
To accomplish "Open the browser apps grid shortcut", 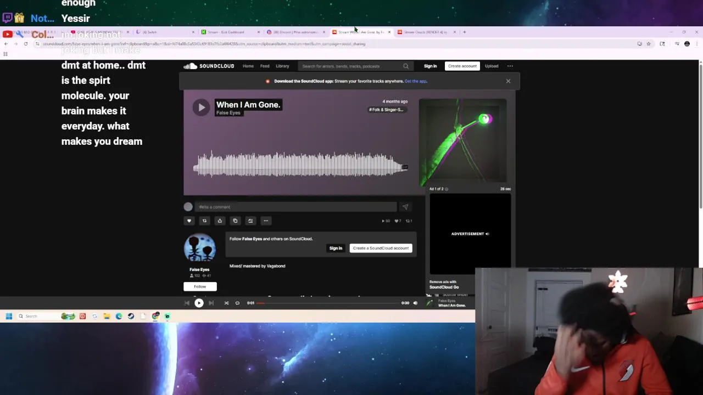I will click(x=5, y=54).
